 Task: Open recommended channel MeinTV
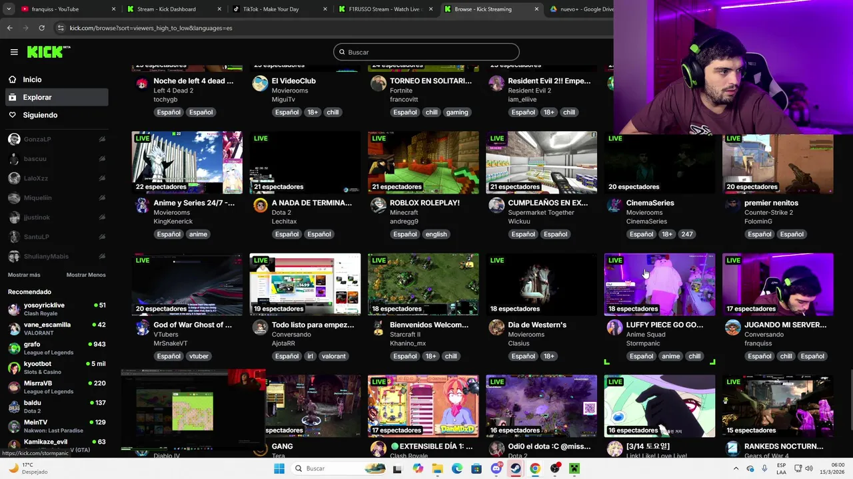[56, 426]
